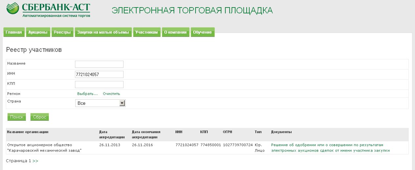Open the Обучение tab

pyautogui.click(x=202, y=32)
